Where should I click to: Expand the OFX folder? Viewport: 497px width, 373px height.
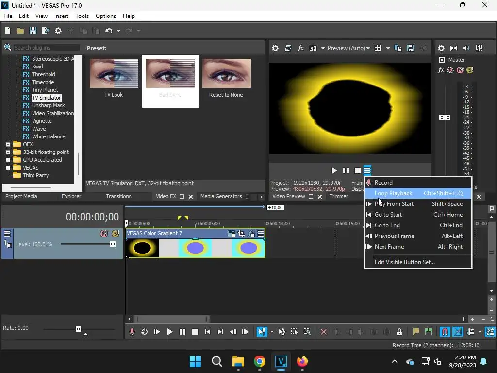pos(8,144)
